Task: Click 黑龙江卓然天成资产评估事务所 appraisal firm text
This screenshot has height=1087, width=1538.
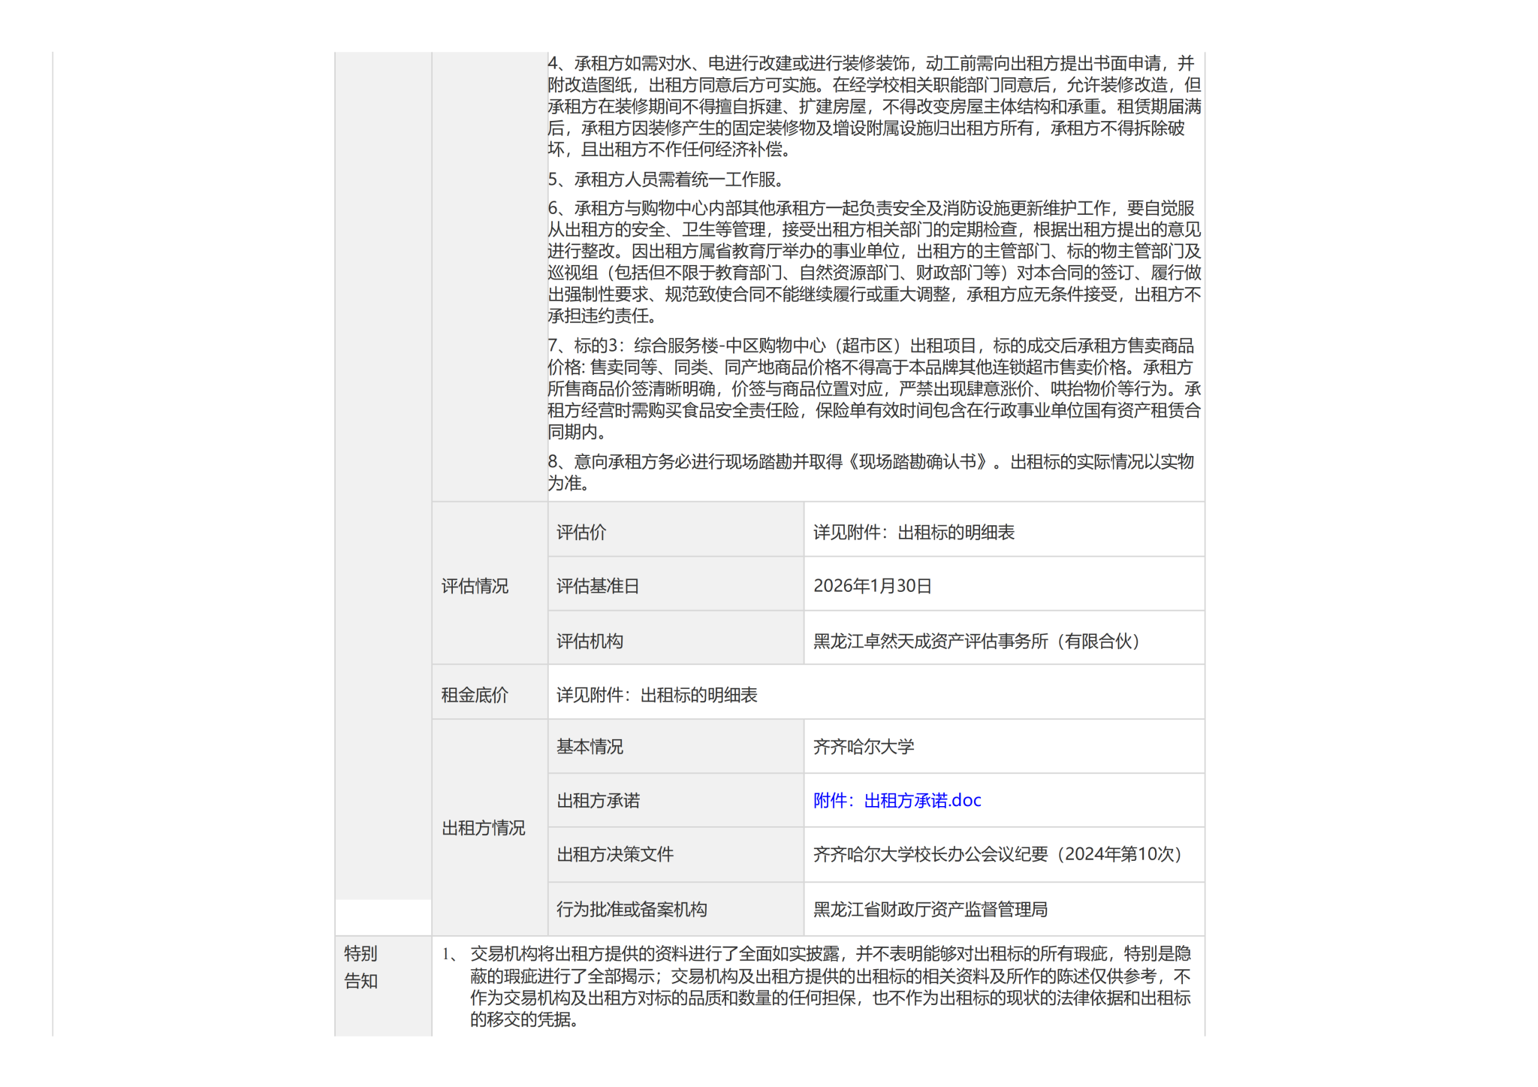Action: [x=976, y=641]
